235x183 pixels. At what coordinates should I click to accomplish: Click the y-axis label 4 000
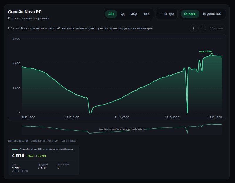click(x=16, y=63)
